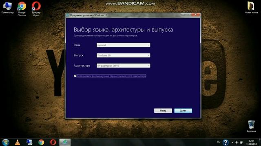The width and height of the screenshot is (261, 146).
Task: Open the Выпуск dropdown set to Windows 10
Action: [x=123, y=55]
